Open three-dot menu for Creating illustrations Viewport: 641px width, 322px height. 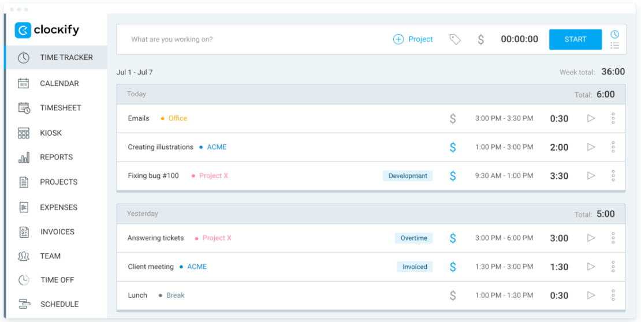pos(613,147)
